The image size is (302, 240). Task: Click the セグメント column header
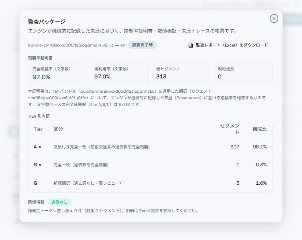point(230,129)
